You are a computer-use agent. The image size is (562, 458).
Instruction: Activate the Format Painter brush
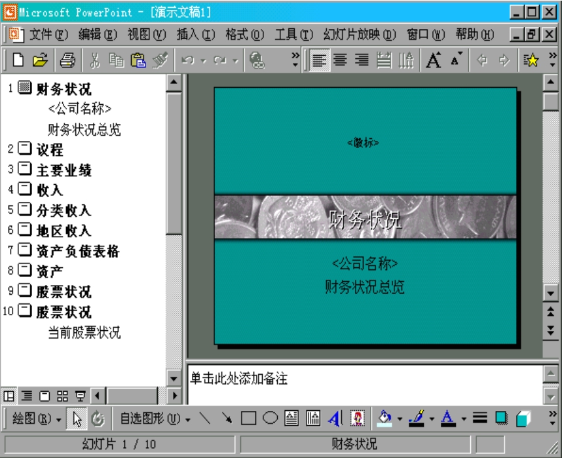point(160,60)
